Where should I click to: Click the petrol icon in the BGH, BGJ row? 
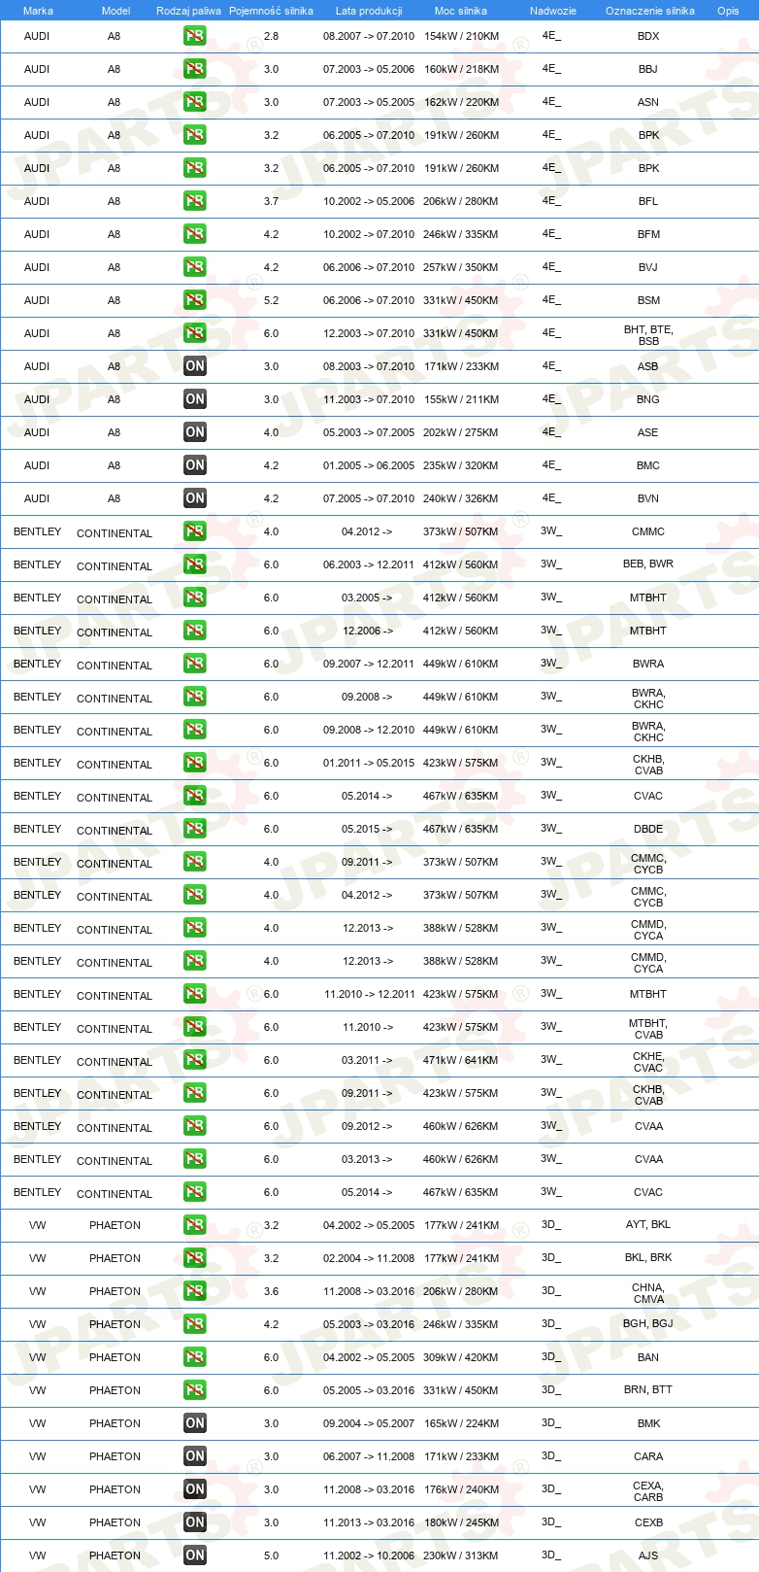pyautogui.click(x=195, y=1324)
